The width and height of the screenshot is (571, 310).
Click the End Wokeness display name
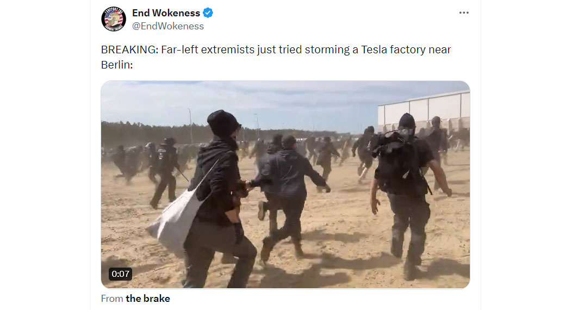166,13
